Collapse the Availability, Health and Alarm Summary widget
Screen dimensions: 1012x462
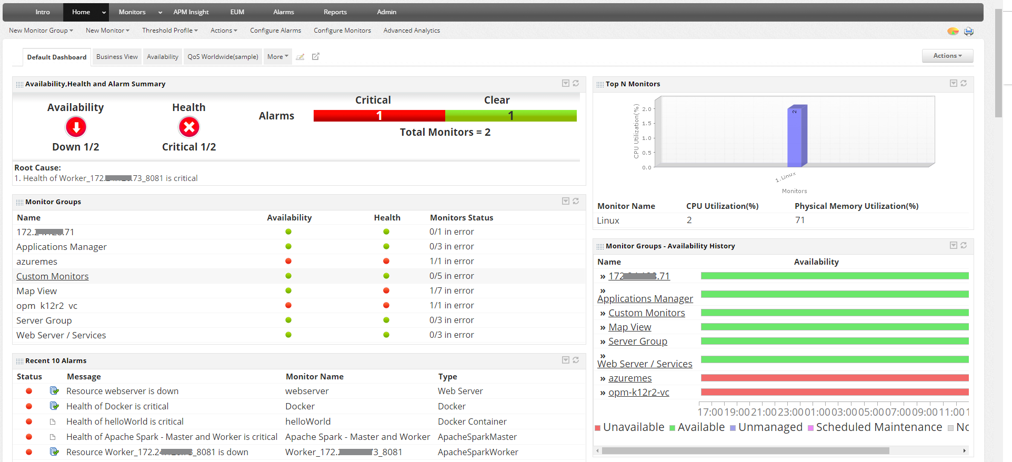pyautogui.click(x=566, y=83)
